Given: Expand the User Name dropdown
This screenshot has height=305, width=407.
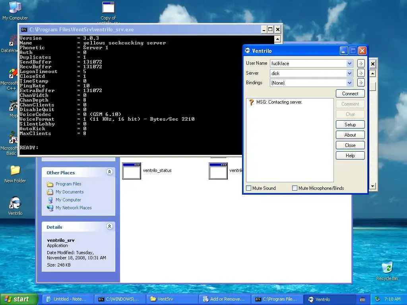Looking at the screenshot, I should [349, 63].
